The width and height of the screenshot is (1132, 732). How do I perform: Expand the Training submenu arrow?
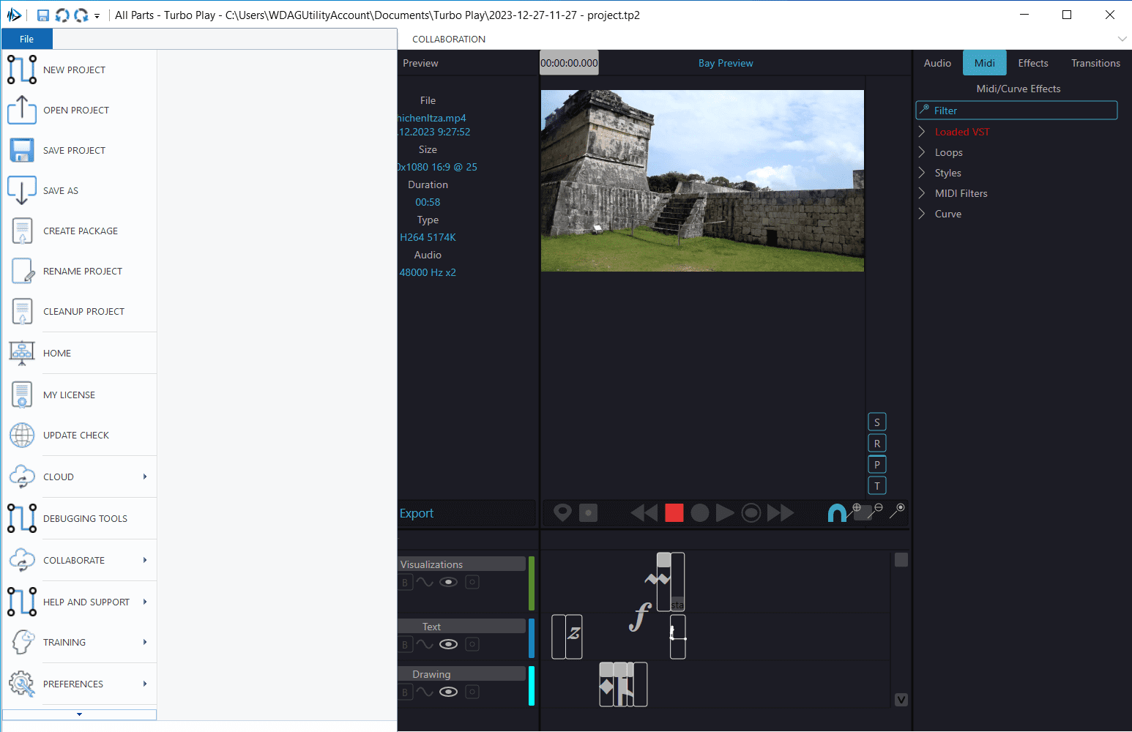point(145,642)
